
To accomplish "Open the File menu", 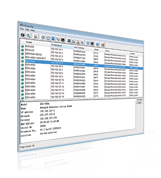I will click(x=22, y=28).
